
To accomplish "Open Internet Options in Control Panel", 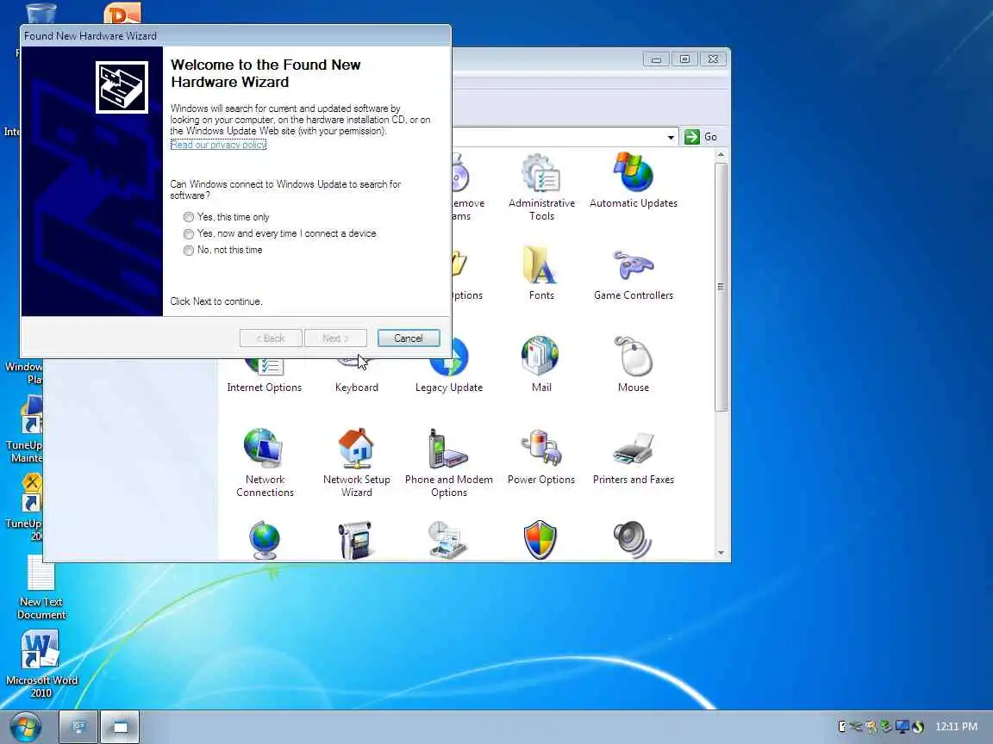I will tap(264, 377).
